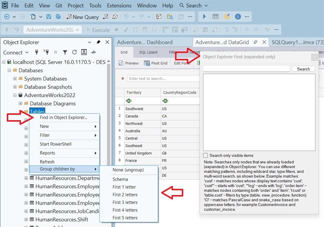Select the HumanResources.Shift table
The image size is (324, 227).
(x=62, y=219)
